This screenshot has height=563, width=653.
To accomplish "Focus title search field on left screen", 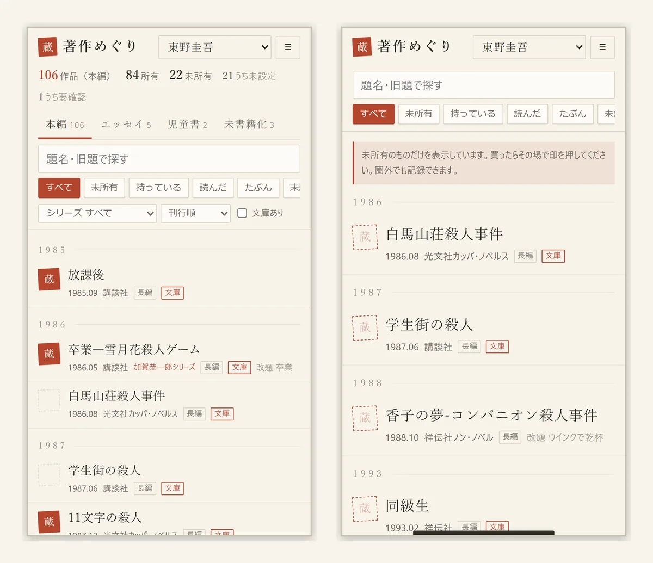I will [169, 159].
